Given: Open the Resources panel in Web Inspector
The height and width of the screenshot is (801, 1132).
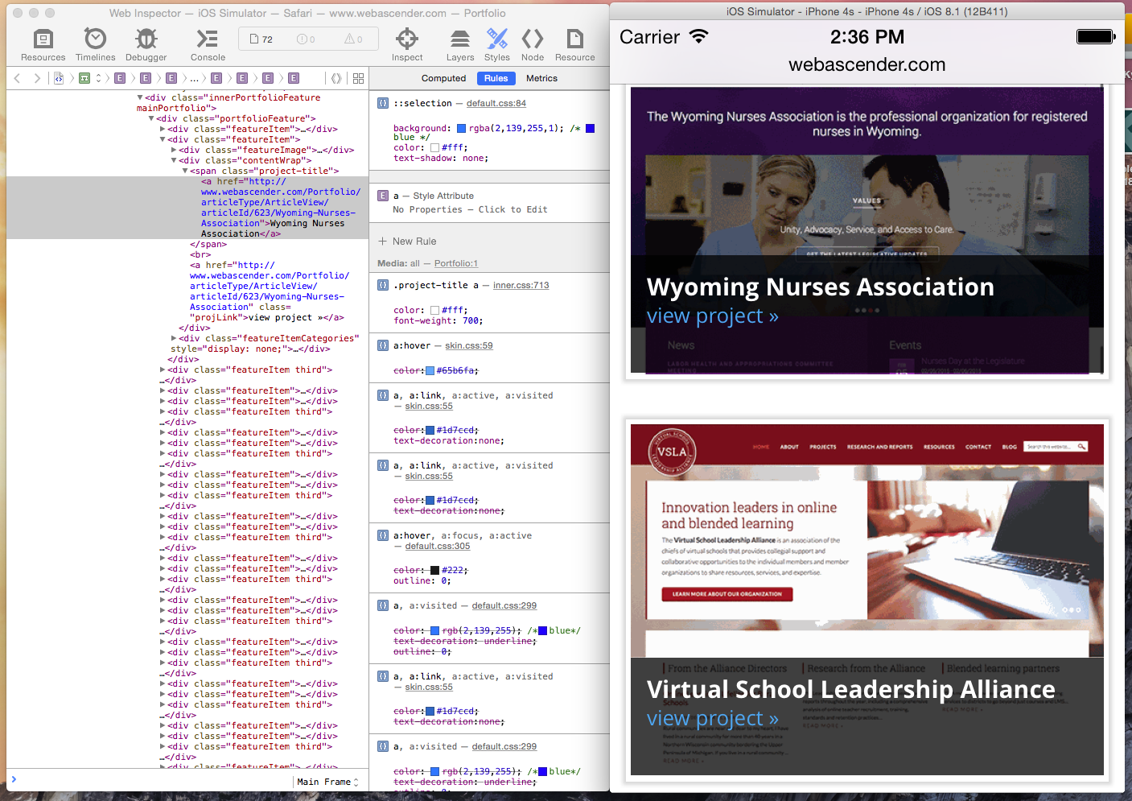Looking at the screenshot, I should pyautogui.click(x=43, y=45).
